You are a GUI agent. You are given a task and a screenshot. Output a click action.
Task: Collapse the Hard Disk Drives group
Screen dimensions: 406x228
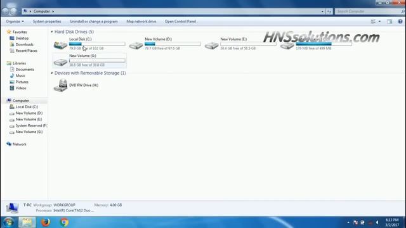[x=52, y=32]
